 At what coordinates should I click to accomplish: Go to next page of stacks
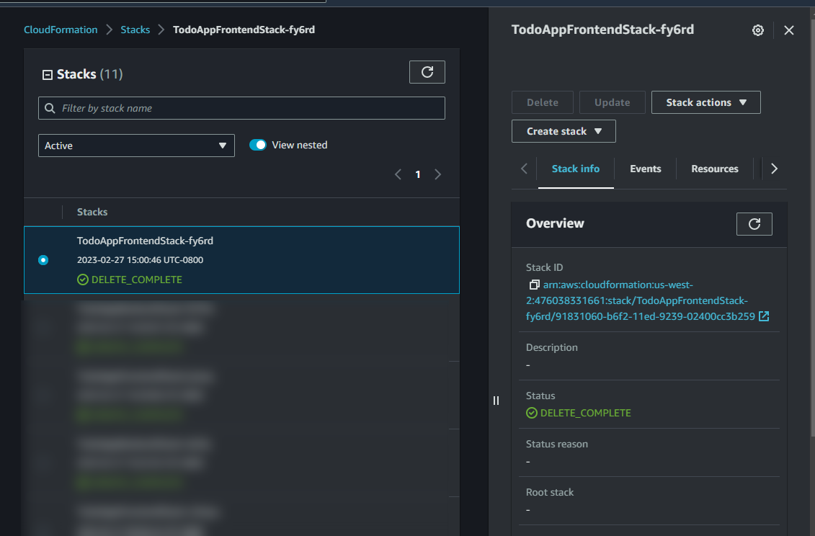[x=437, y=174]
